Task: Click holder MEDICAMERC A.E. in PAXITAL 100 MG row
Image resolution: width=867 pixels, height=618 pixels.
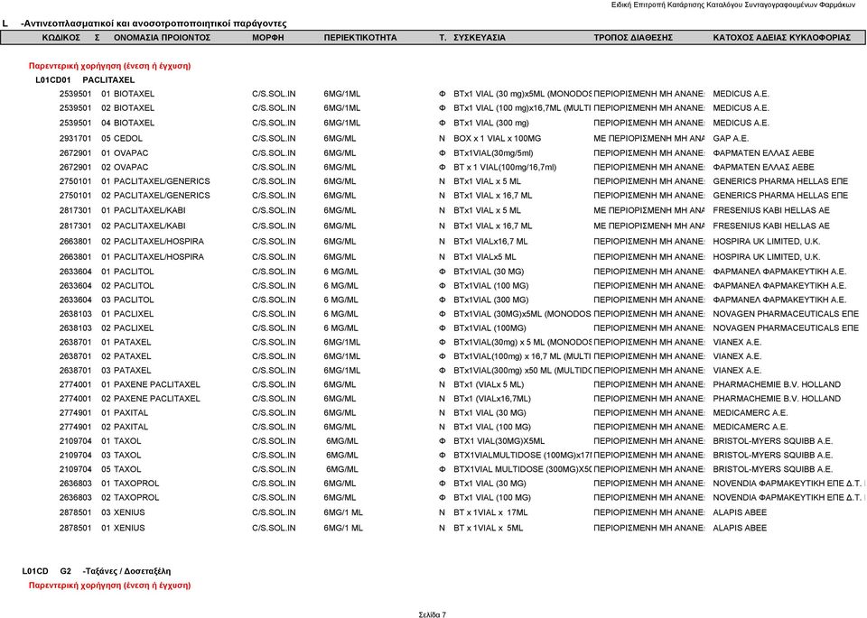Action: pos(750,427)
